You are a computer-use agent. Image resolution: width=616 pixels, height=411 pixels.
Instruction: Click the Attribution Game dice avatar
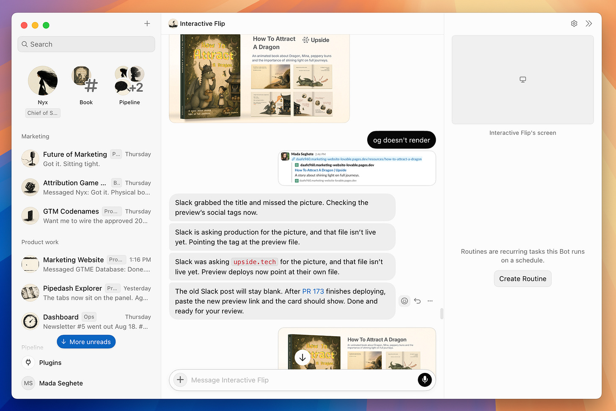(x=30, y=187)
